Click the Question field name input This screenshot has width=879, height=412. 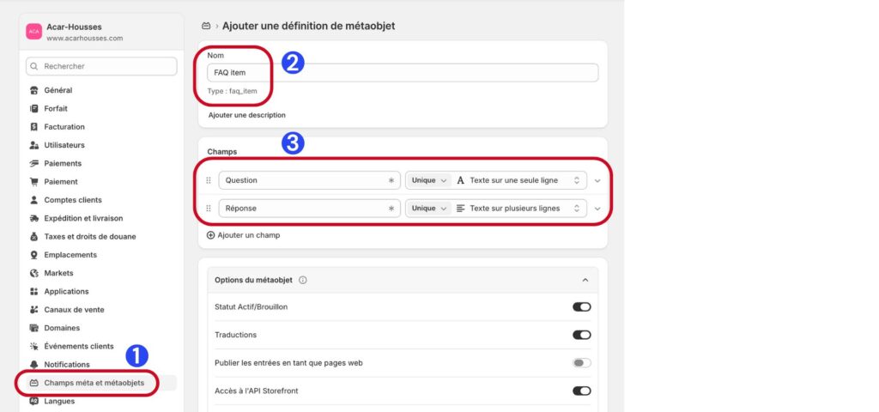[309, 180]
